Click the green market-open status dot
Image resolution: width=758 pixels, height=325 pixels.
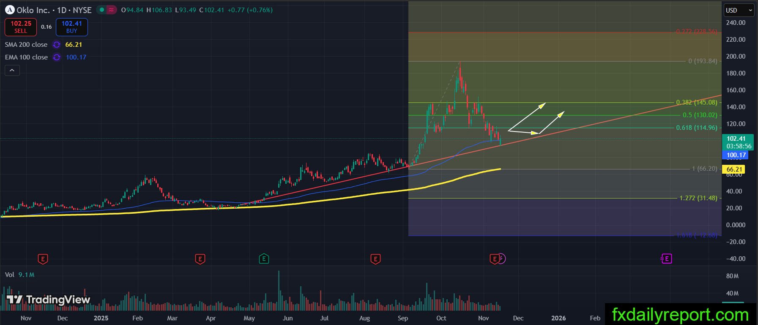(102, 10)
